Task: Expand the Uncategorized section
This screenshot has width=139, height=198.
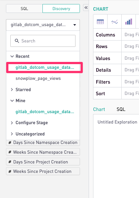Action: (12, 134)
